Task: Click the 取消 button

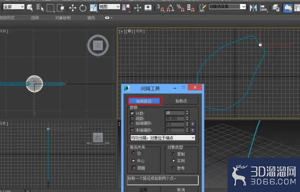Action: pyautogui.click(x=181, y=189)
